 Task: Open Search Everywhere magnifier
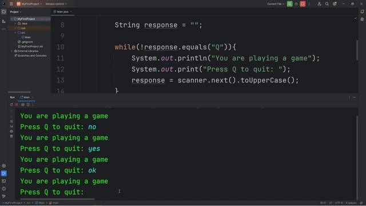point(327,4)
